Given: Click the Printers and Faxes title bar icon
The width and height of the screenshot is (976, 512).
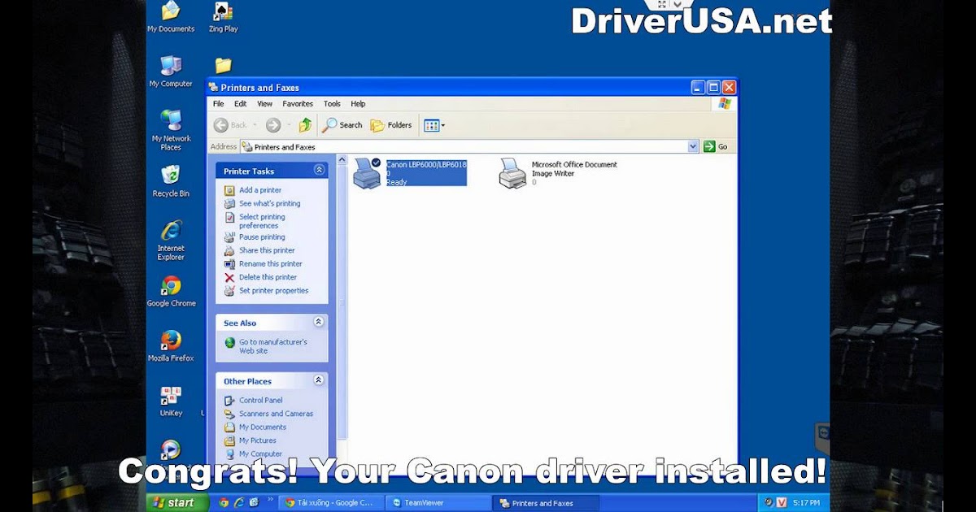Looking at the screenshot, I should tap(214, 87).
